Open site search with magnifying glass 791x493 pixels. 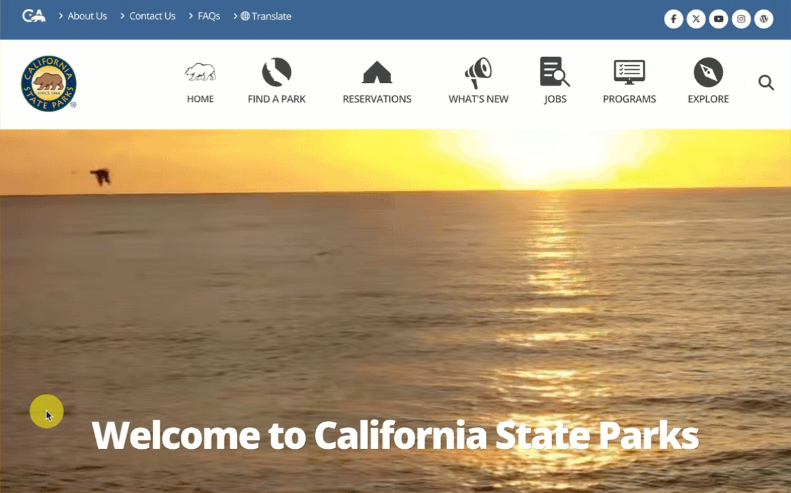point(766,83)
